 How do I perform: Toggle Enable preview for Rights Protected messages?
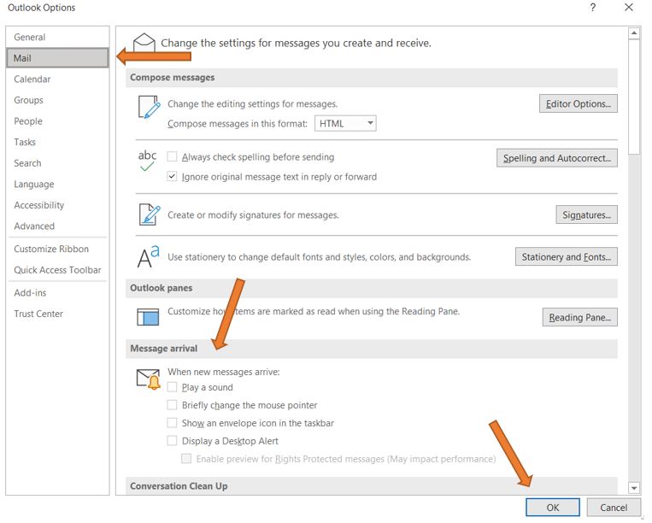tap(186, 459)
